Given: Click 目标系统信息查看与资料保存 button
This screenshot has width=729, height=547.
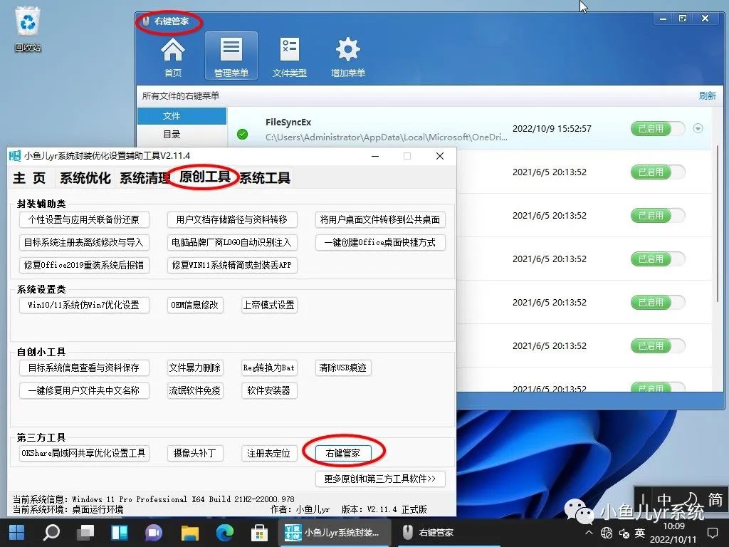Looking at the screenshot, I should click(x=84, y=368).
